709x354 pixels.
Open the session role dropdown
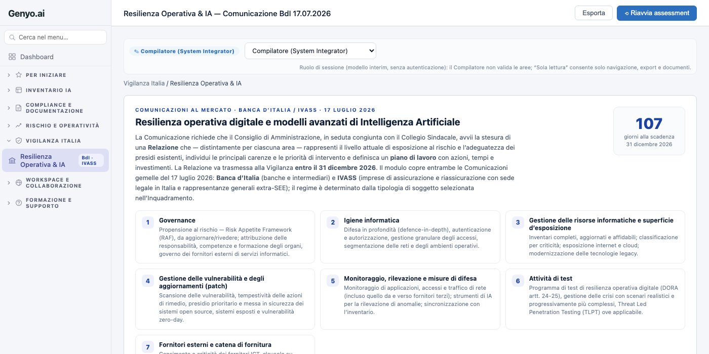coord(310,51)
